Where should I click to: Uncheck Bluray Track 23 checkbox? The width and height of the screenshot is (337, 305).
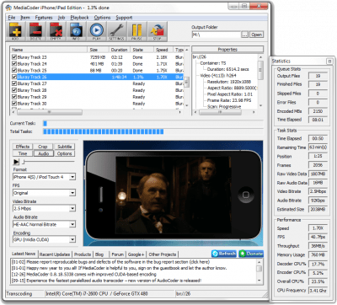[14, 56]
